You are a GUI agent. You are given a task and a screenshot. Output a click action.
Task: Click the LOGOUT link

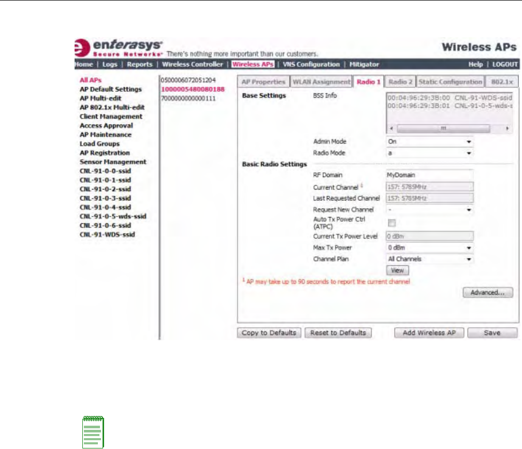point(505,64)
